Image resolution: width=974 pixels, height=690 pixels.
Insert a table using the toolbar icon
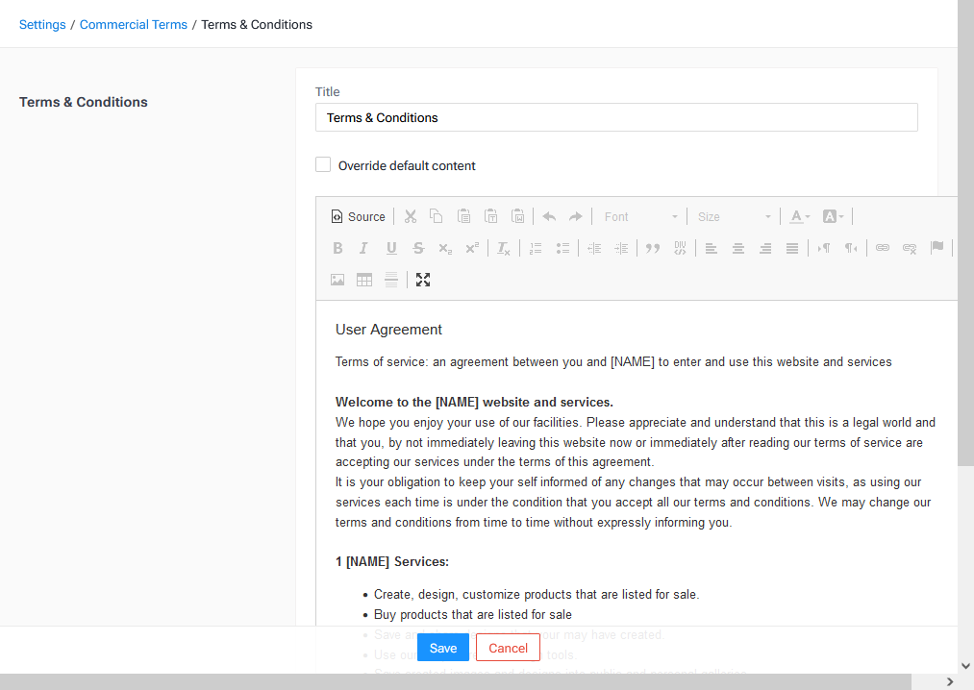(364, 280)
